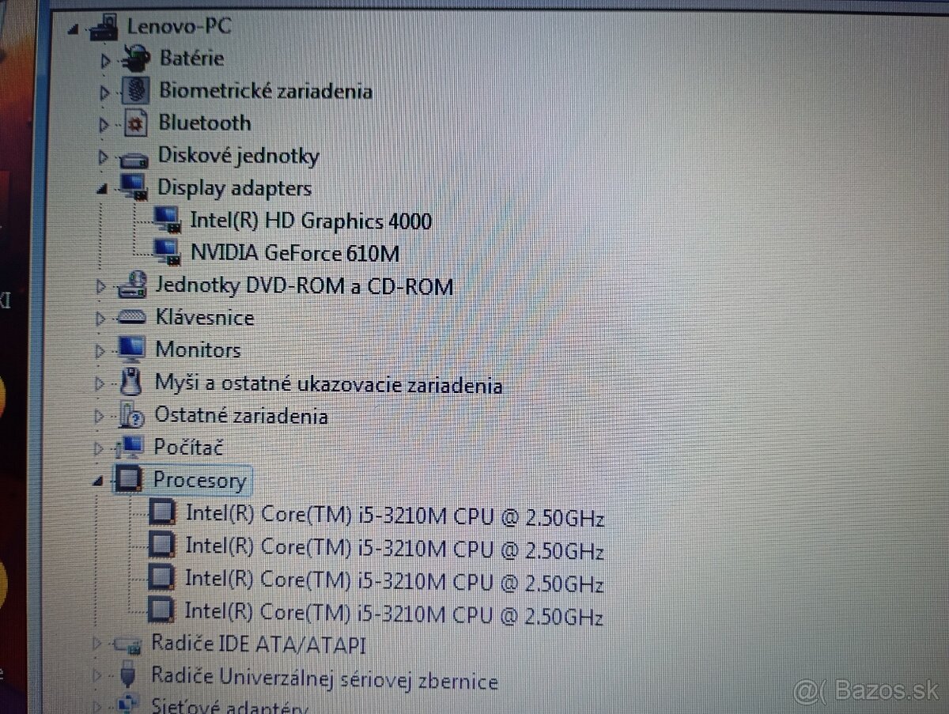Expand Myši a ostatné ukazovacie zariadenia
This screenshot has width=949, height=714.
(100, 383)
